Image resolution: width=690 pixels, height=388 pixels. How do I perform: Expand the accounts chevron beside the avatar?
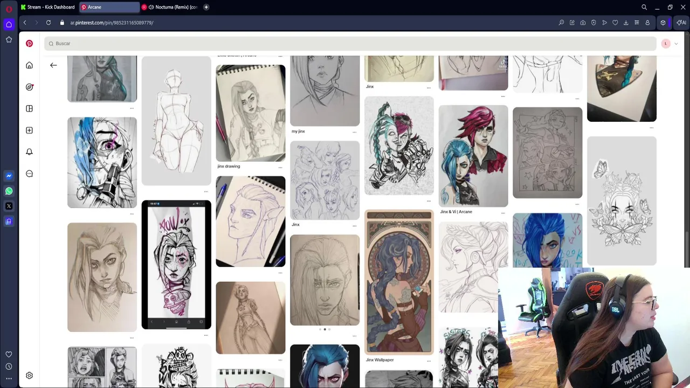coord(676,44)
